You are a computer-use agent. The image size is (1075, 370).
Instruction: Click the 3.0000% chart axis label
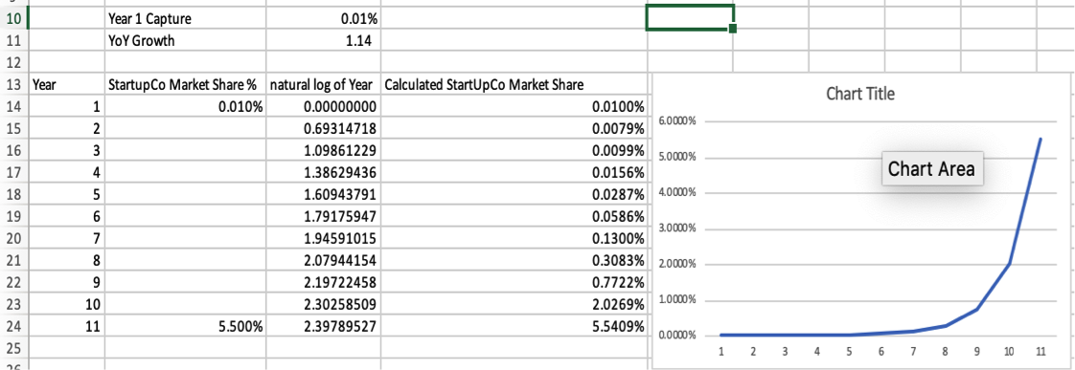tap(676, 229)
